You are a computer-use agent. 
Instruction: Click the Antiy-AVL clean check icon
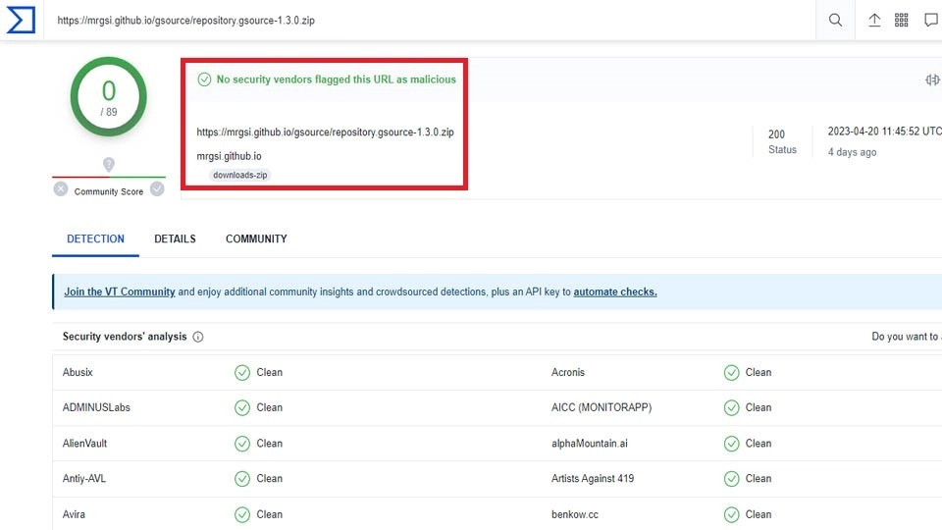point(242,479)
